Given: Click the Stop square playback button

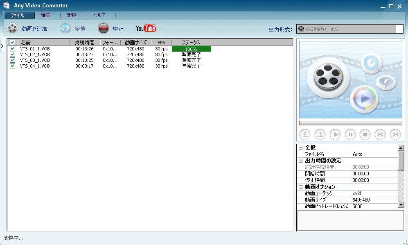Looking at the screenshot, I should [x=365, y=134].
